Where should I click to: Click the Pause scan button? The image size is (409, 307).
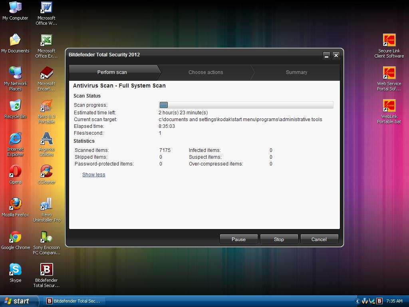click(239, 239)
